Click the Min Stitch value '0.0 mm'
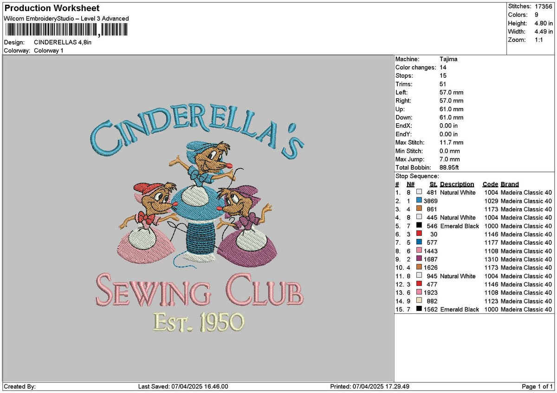Screen dimensions: 557x393 tap(450, 151)
